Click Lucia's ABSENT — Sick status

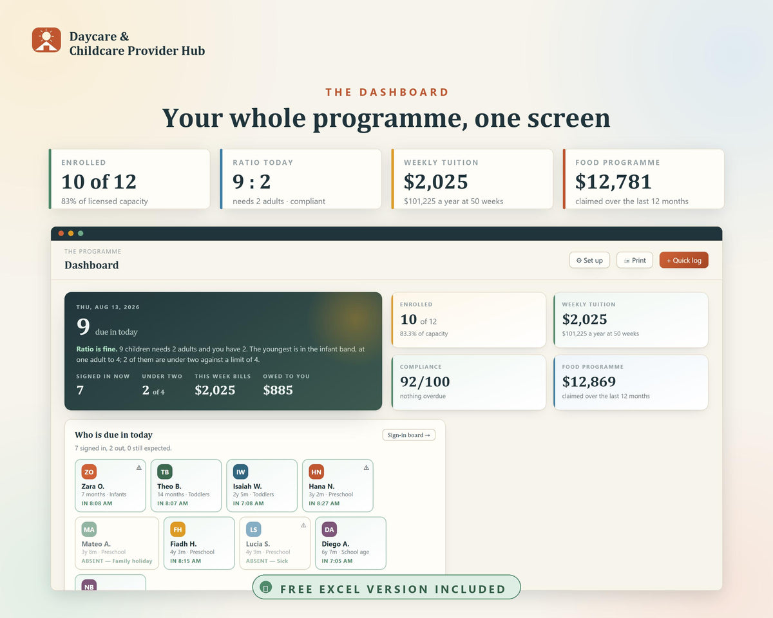click(267, 561)
